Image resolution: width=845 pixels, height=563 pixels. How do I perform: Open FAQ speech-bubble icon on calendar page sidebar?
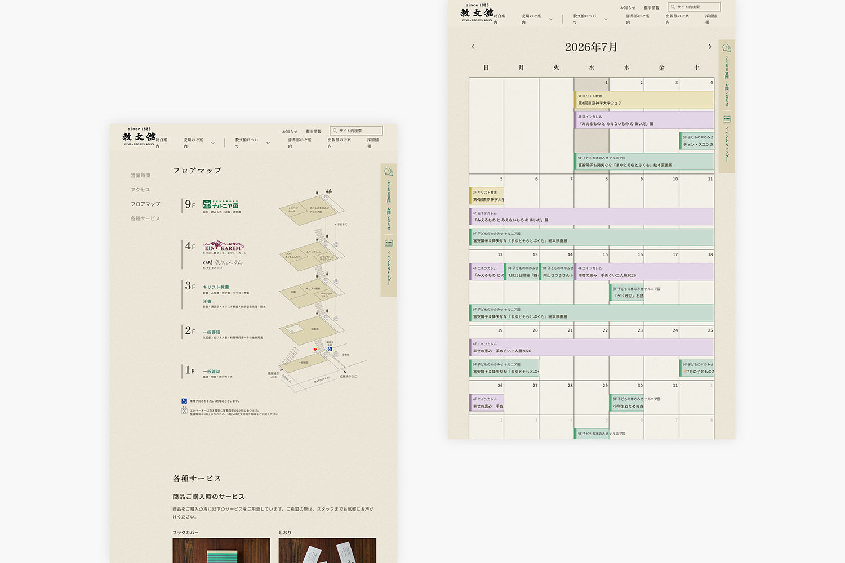(727, 48)
